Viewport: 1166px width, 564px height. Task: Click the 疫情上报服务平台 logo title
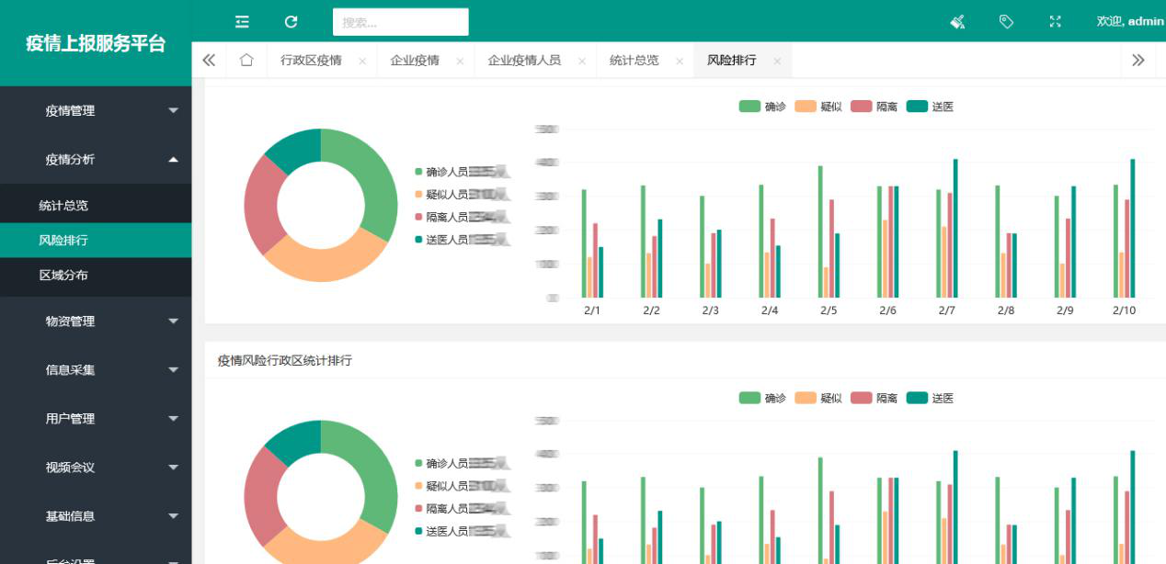tap(96, 43)
